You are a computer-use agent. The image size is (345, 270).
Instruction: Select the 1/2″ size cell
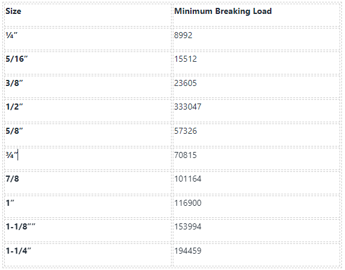[x=88, y=110]
